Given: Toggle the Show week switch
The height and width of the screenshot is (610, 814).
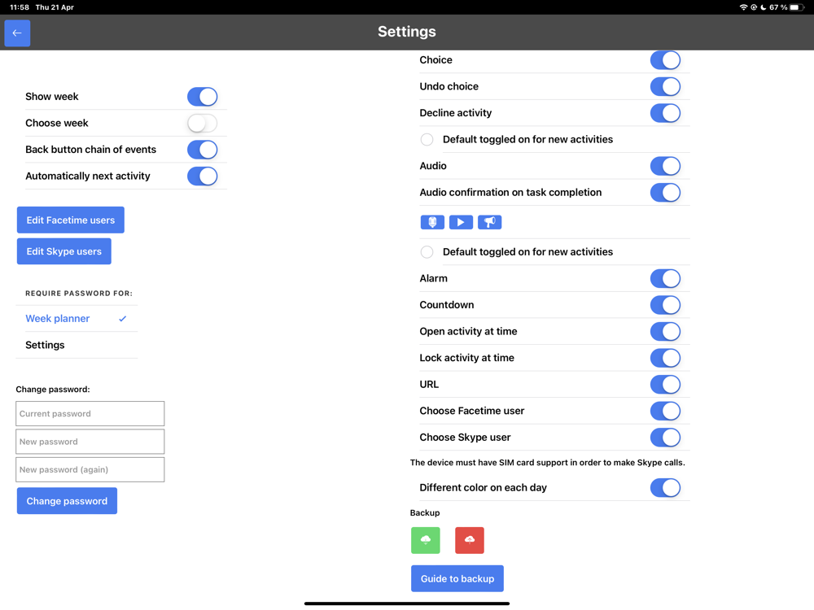Looking at the screenshot, I should tap(202, 97).
